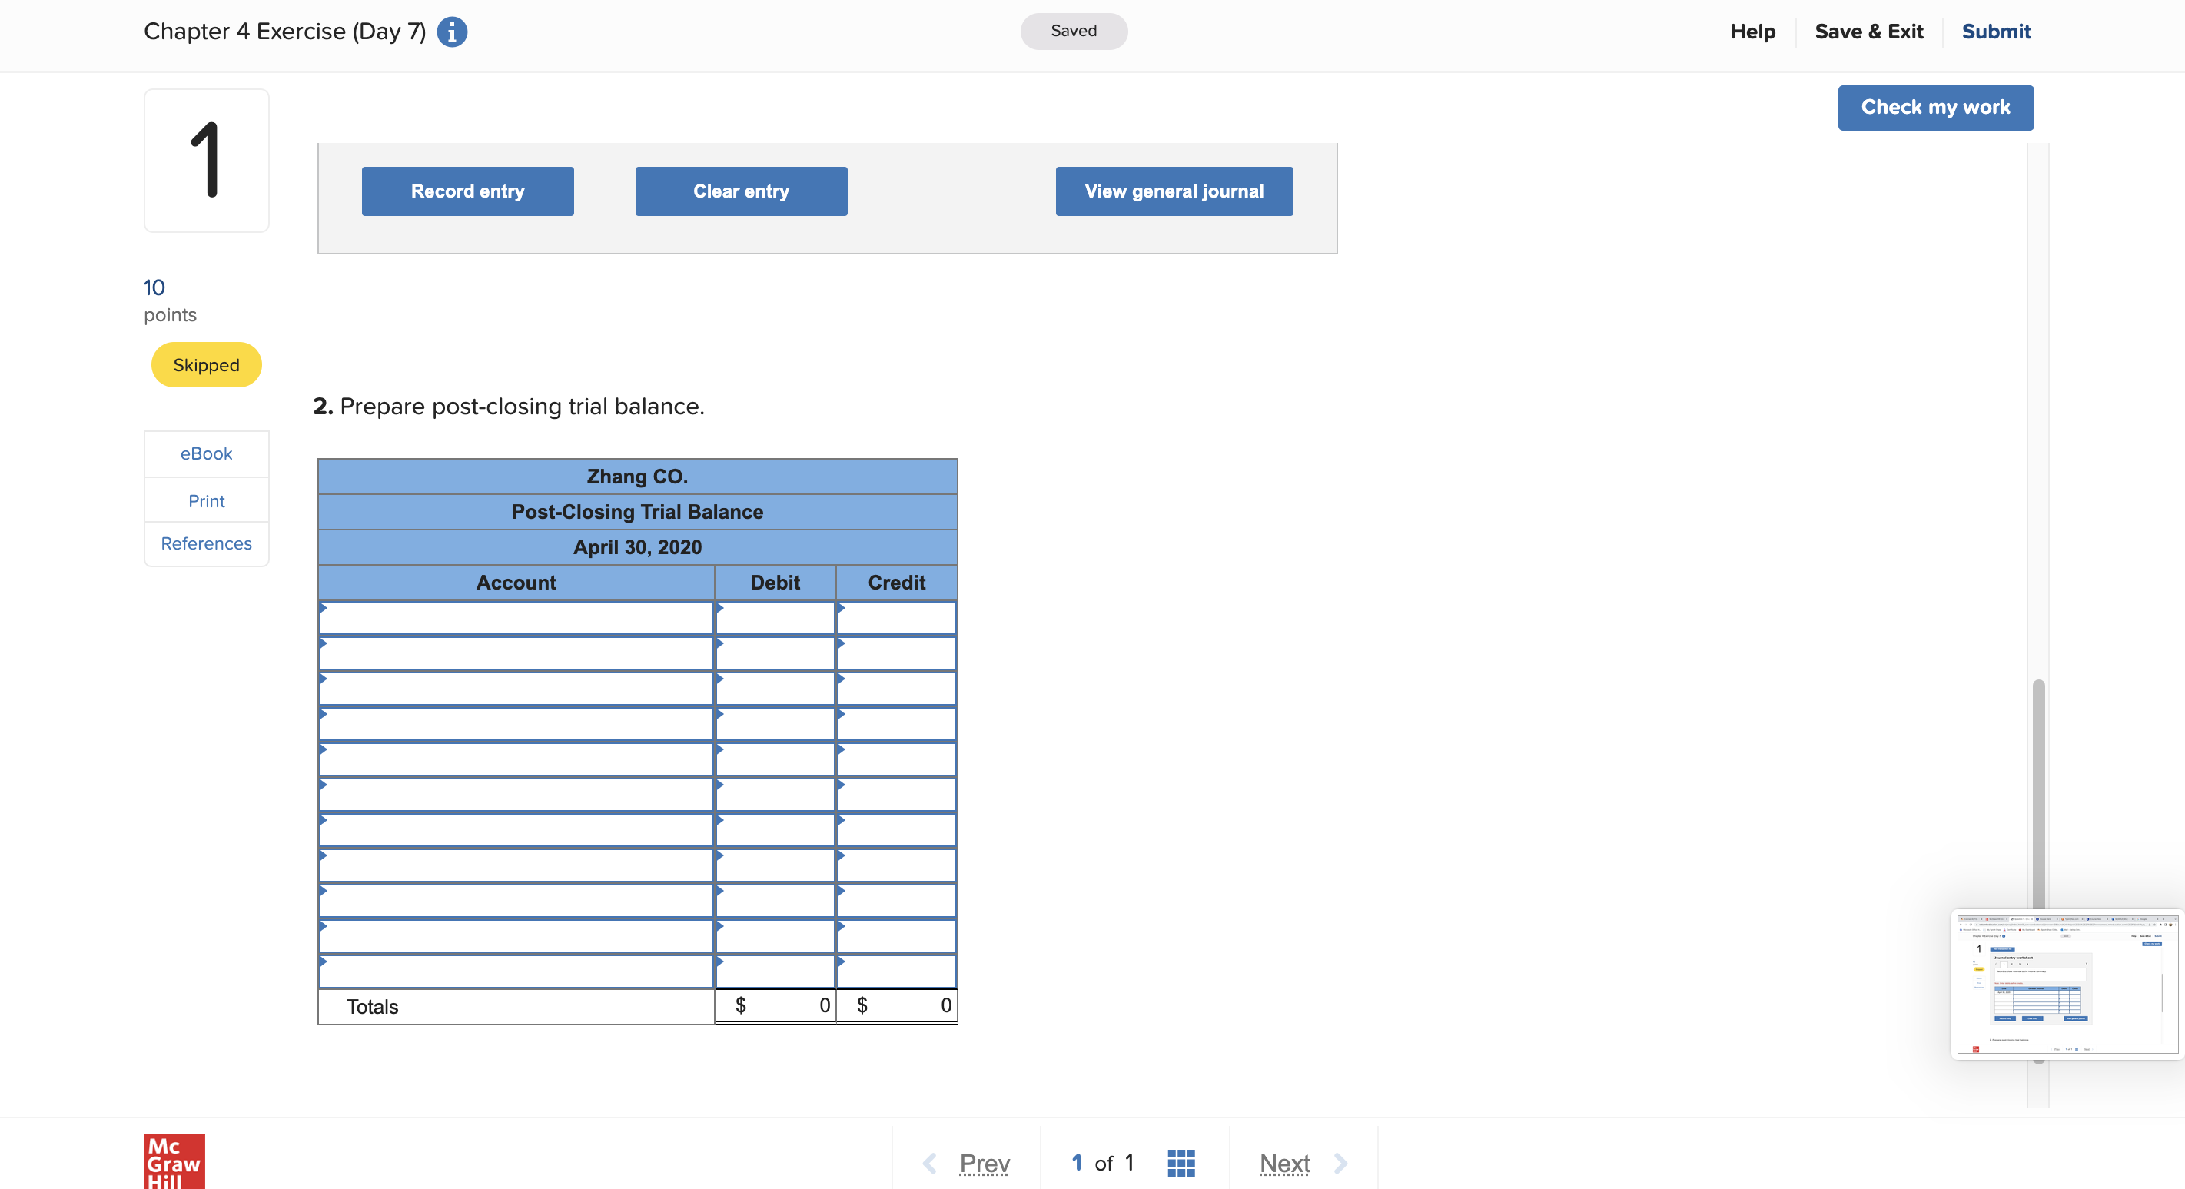This screenshot has width=2185, height=1189.
Task: Click first row Credit input cell
Action: tap(897, 618)
